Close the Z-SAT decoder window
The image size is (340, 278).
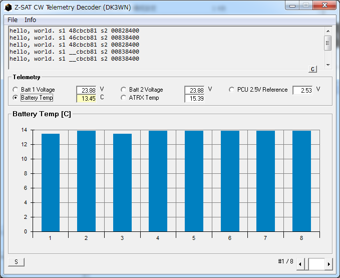point(324,5)
